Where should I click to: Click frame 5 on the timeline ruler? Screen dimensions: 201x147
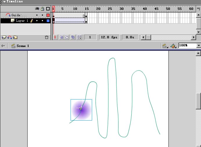click(x=62, y=9)
